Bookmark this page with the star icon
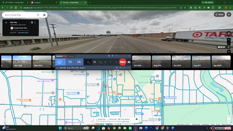233x131 pixels. tap(185, 8)
